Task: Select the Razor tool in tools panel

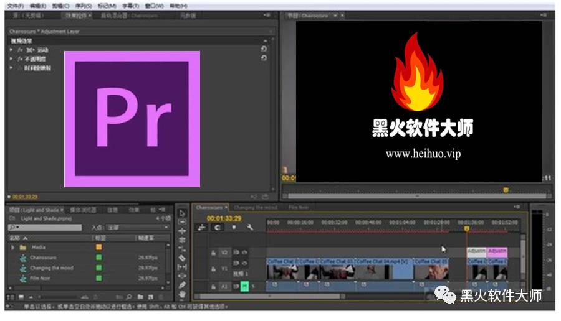Action: point(182,258)
